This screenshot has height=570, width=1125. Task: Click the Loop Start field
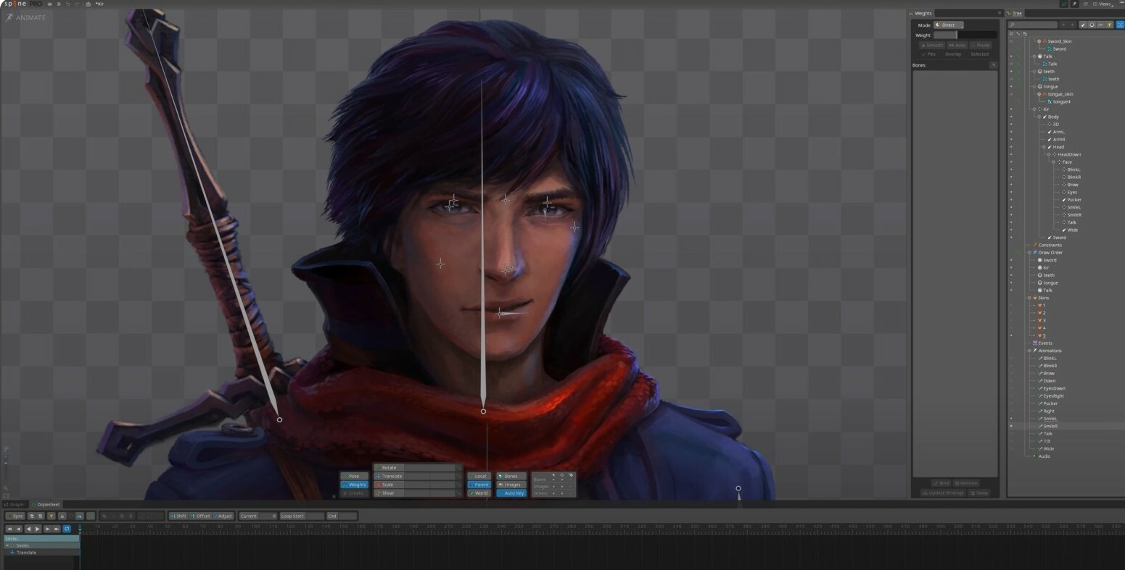(301, 516)
